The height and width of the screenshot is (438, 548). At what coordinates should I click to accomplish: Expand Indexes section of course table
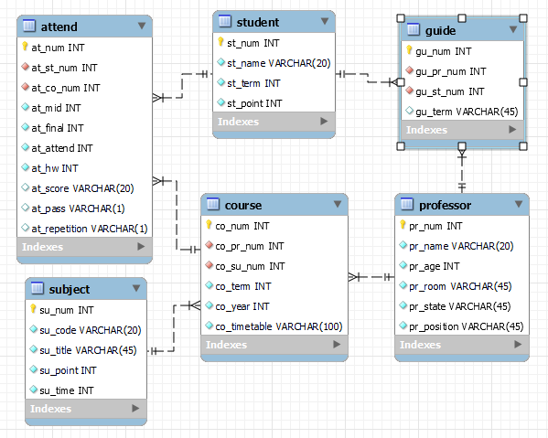pyautogui.click(x=337, y=345)
